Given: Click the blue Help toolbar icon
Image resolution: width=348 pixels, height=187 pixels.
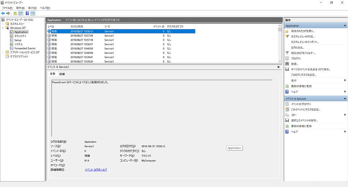Looking at the screenshot, I should point(27,13).
